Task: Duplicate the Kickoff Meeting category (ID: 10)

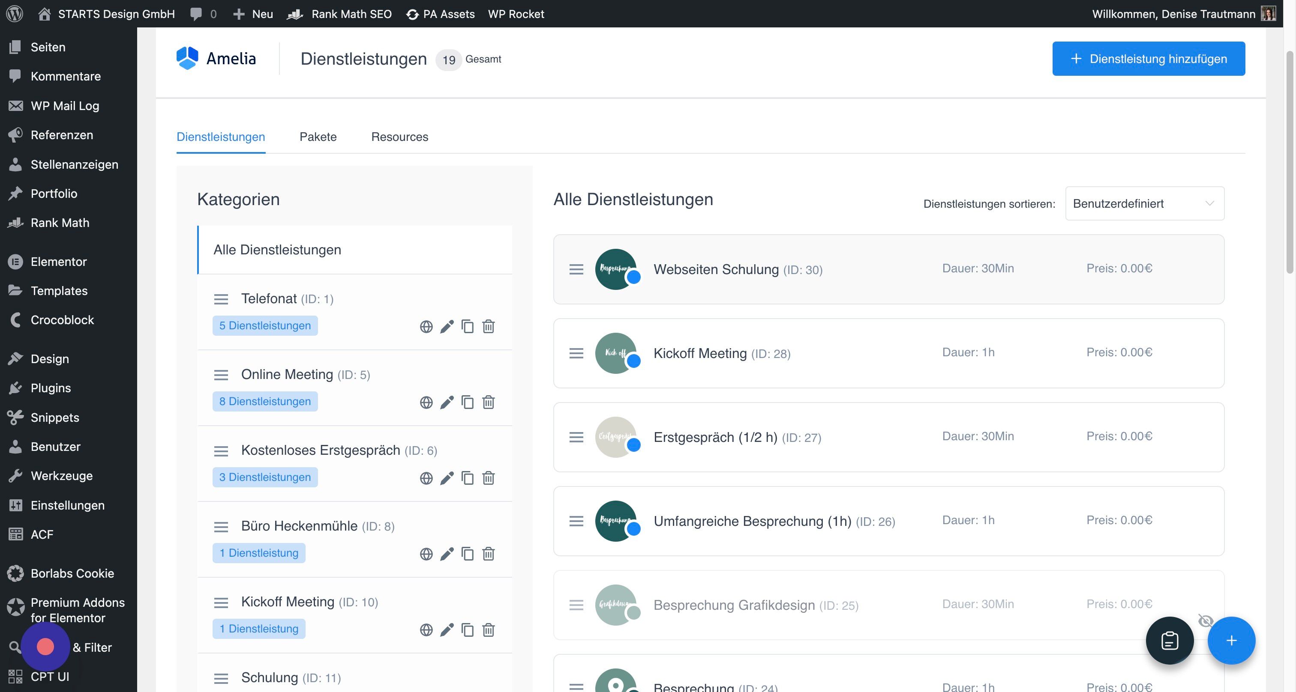Action: point(468,630)
